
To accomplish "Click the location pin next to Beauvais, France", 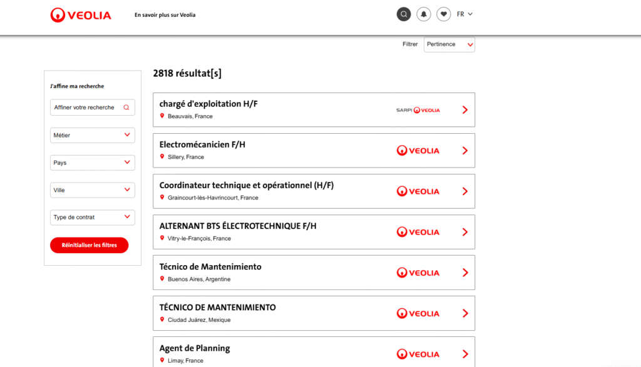I will (x=163, y=116).
